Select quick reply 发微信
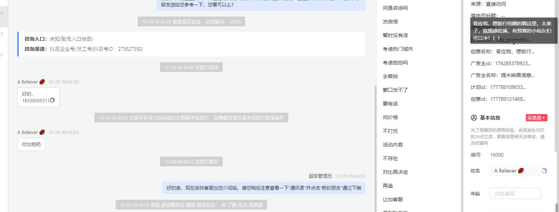 390,22
